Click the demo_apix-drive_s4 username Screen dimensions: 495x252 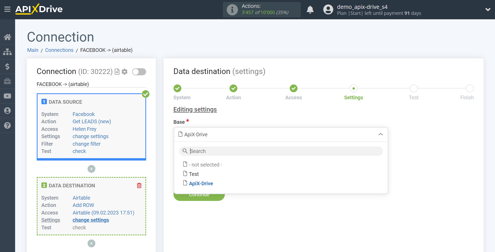[x=362, y=7]
